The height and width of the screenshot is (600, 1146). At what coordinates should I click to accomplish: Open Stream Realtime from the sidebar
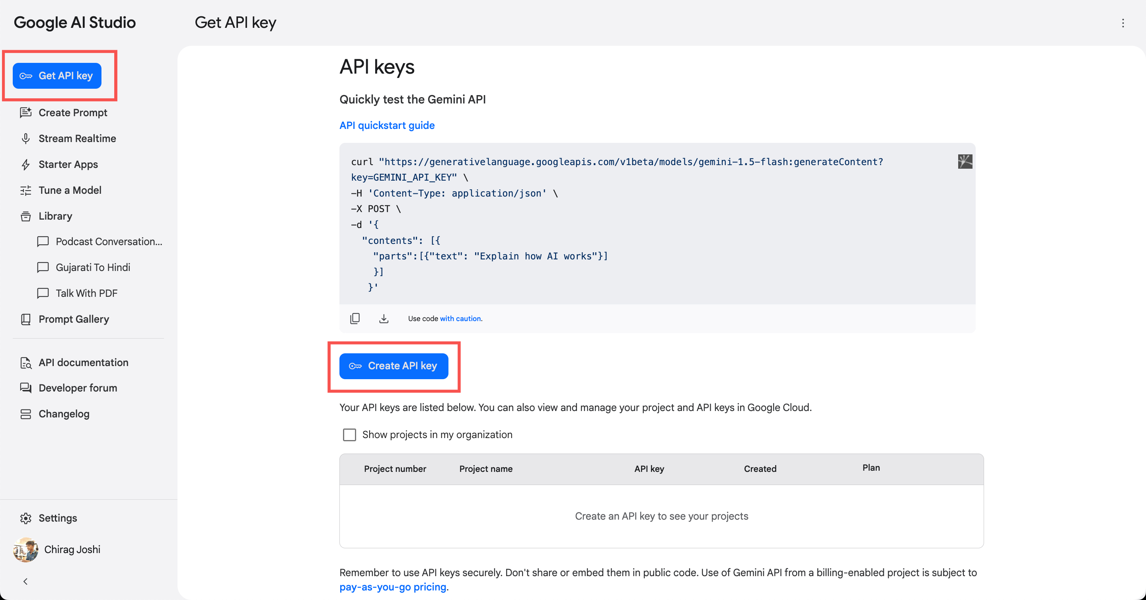[76, 138]
